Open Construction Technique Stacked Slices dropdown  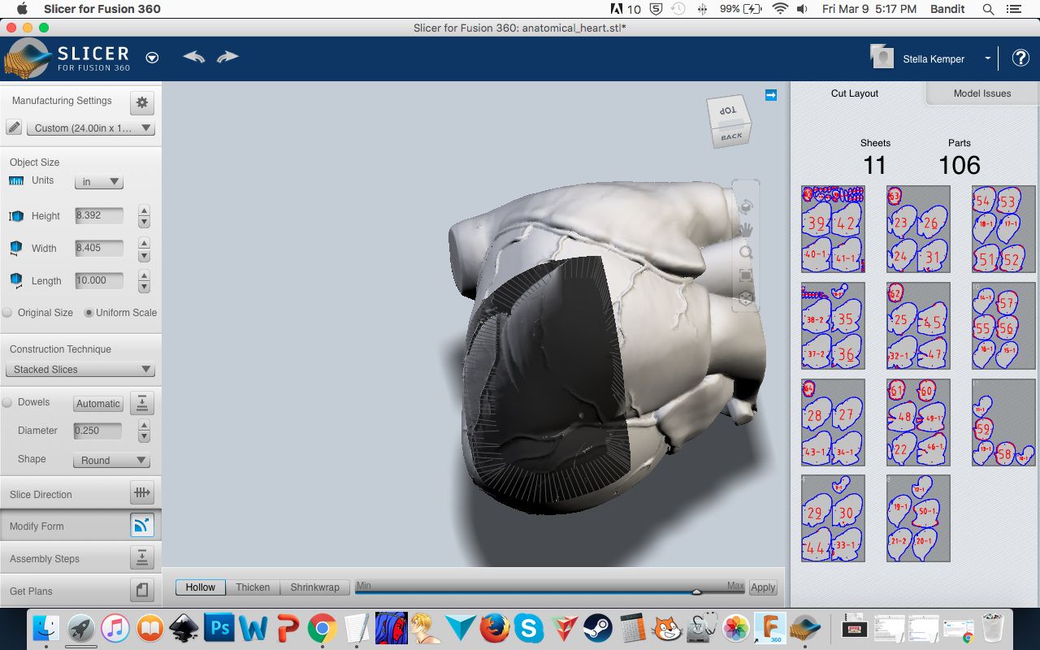click(x=80, y=370)
